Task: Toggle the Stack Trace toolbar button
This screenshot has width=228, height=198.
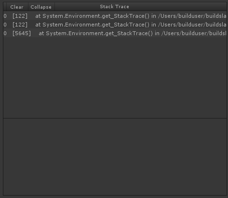Action: [x=114, y=7]
